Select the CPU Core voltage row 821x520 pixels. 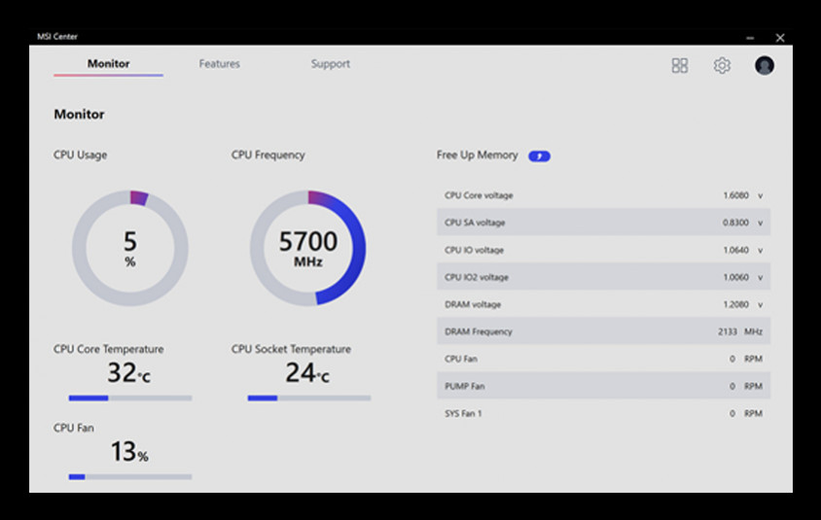click(603, 195)
